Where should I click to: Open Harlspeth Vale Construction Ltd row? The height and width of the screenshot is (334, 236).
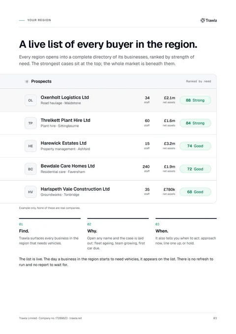[108, 192]
